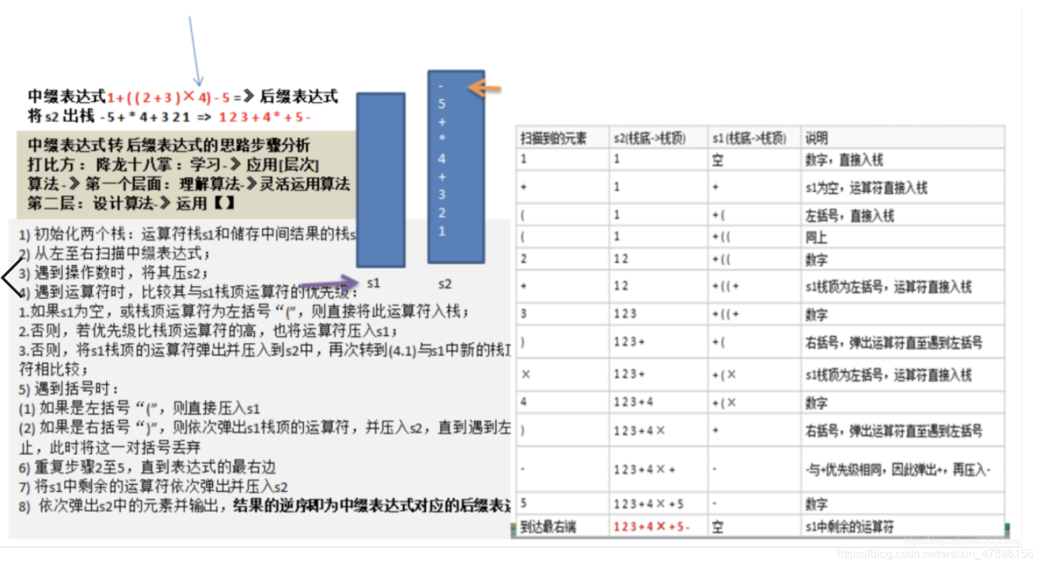Click step '2) 从左至右扫描中缀表达式'
The image size is (1040, 567).
(x=114, y=254)
